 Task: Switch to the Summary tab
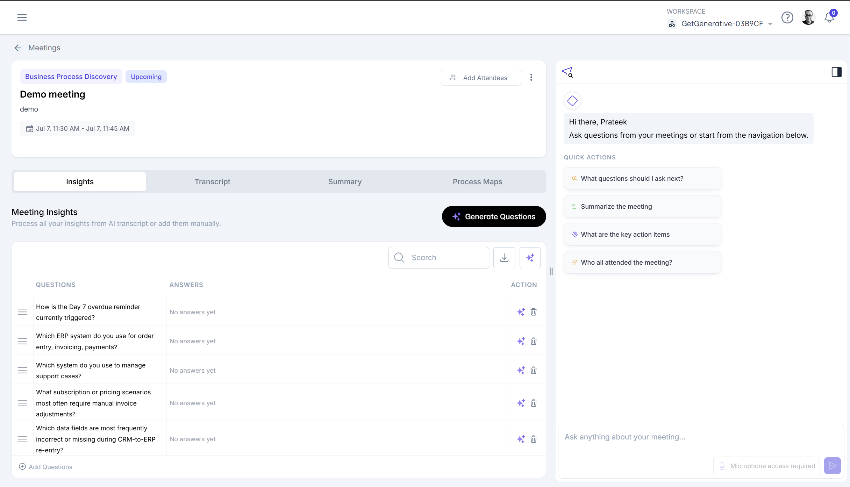345,182
